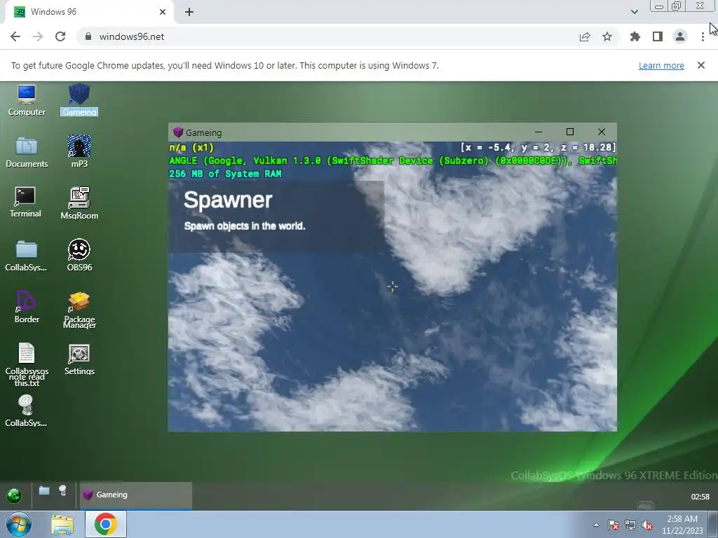Click the Spawner heading in Gameing
718x538 pixels.
point(228,200)
